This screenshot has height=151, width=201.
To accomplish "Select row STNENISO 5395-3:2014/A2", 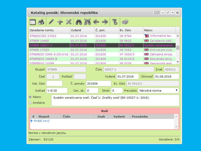I will tap(102, 54).
